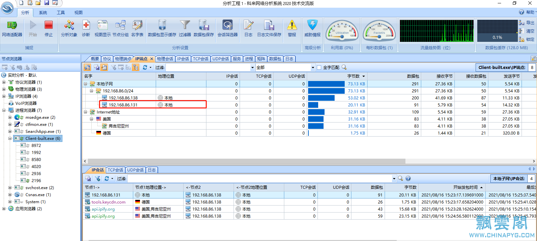
Task: Open the 名字表 name table
Action: pyautogui.click(x=137, y=29)
